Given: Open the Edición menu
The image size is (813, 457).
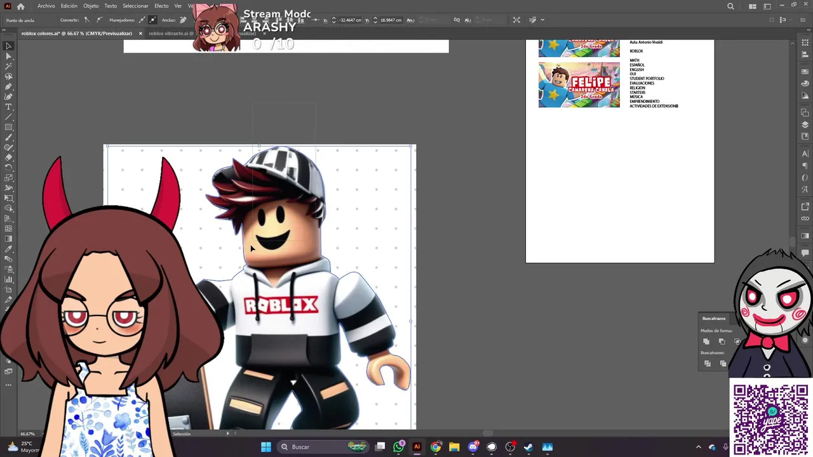Looking at the screenshot, I should (69, 6).
